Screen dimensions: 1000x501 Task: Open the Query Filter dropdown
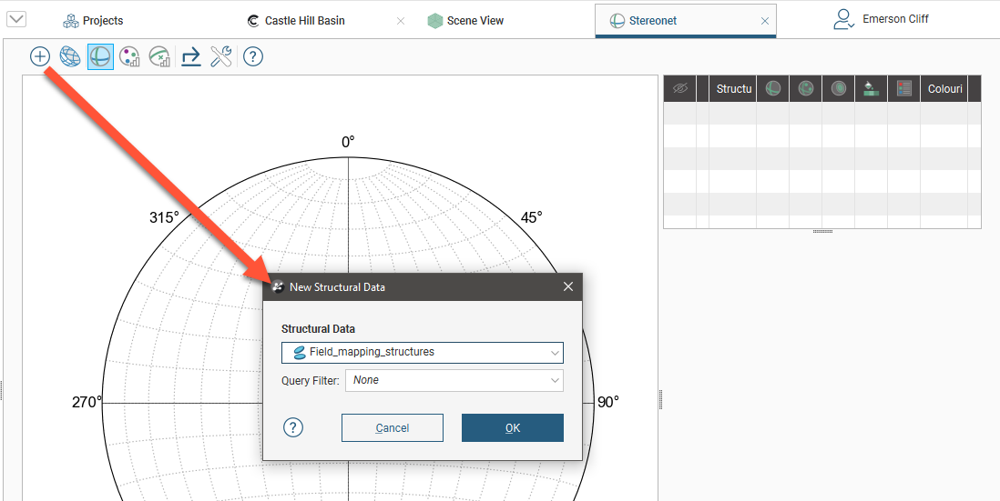click(454, 380)
